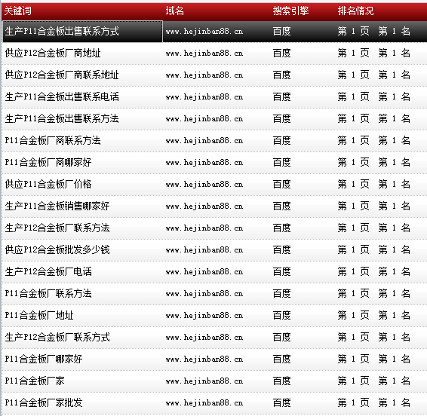Click domain in 供应P11合金板厂价格 row
Image resolution: width=427 pixels, height=416 pixels.
coord(204,185)
